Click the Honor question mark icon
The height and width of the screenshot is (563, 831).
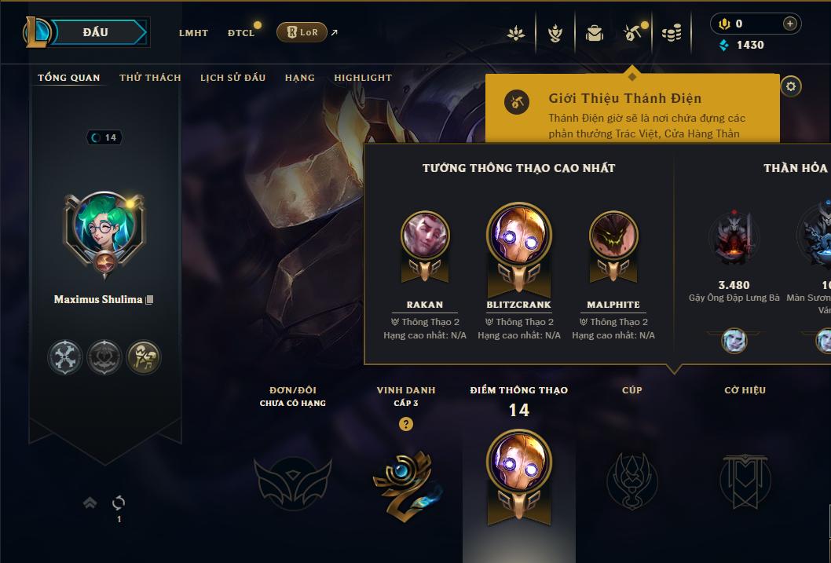click(x=406, y=424)
